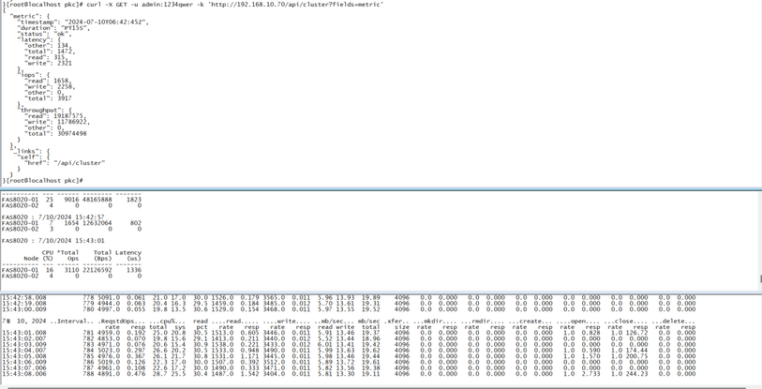This screenshot has width=762, height=389.
Task: Click the 15:43:08.006 row timestamp
Action: click(24, 373)
